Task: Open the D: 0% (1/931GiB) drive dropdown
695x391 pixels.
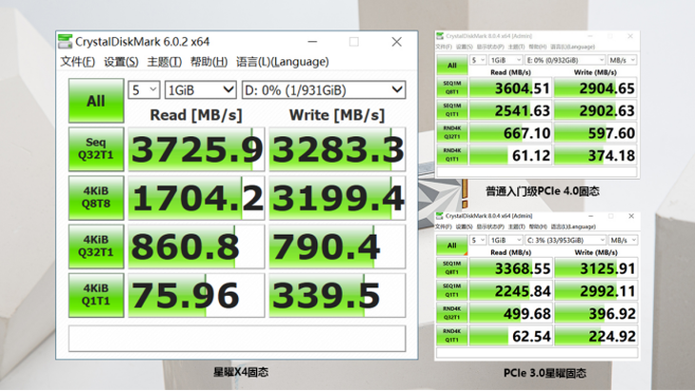Action: [x=324, y=90]
